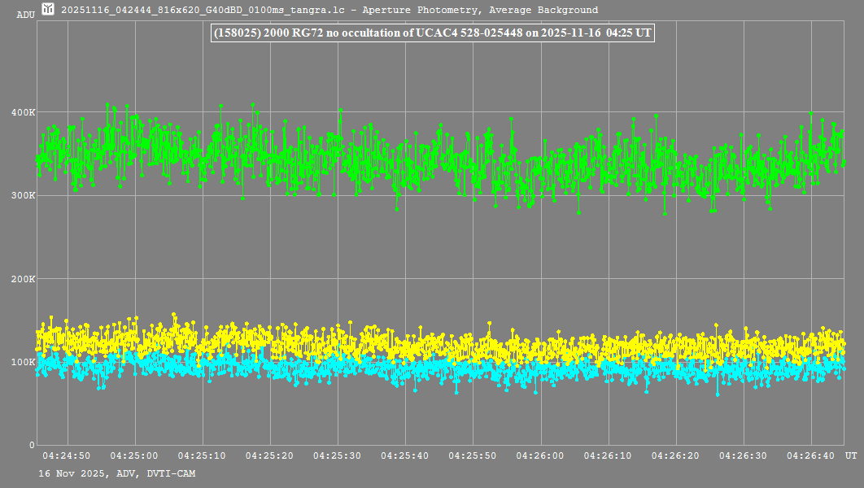Click the 100K y-axis label
Screen dimensions: 864x488
point(24,362)
